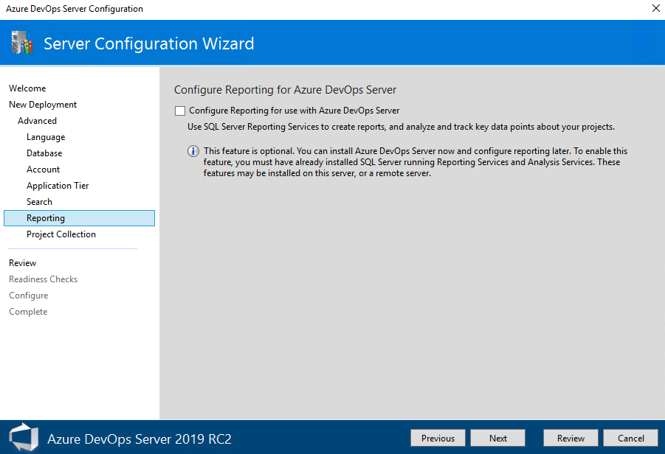
Task: Click the Review button at the bottom
Action: coord(570,437)
